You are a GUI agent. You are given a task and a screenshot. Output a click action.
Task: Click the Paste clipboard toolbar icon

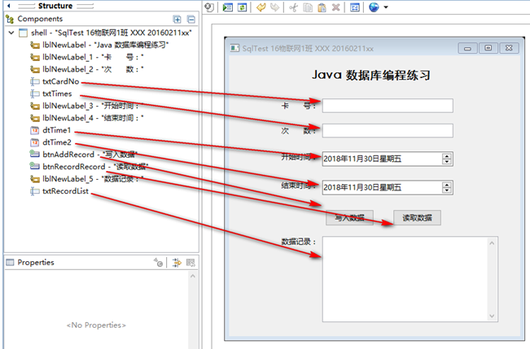tap(322, 7)
